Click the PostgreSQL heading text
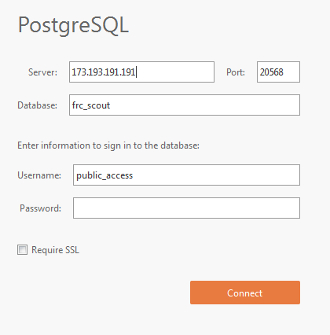 click(73, 25)
